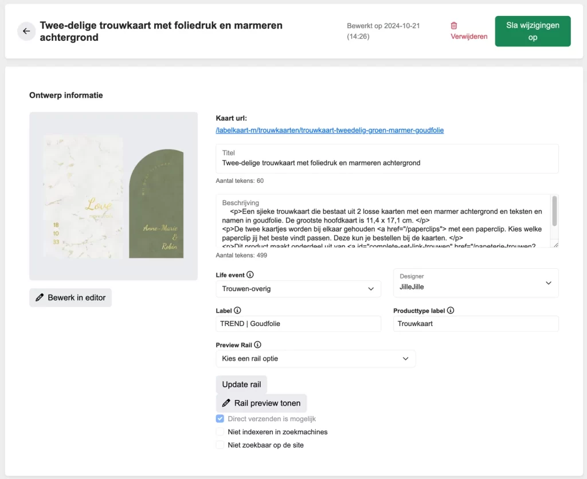Click the wedding card preview thumbnail

[x=114, y=197]
